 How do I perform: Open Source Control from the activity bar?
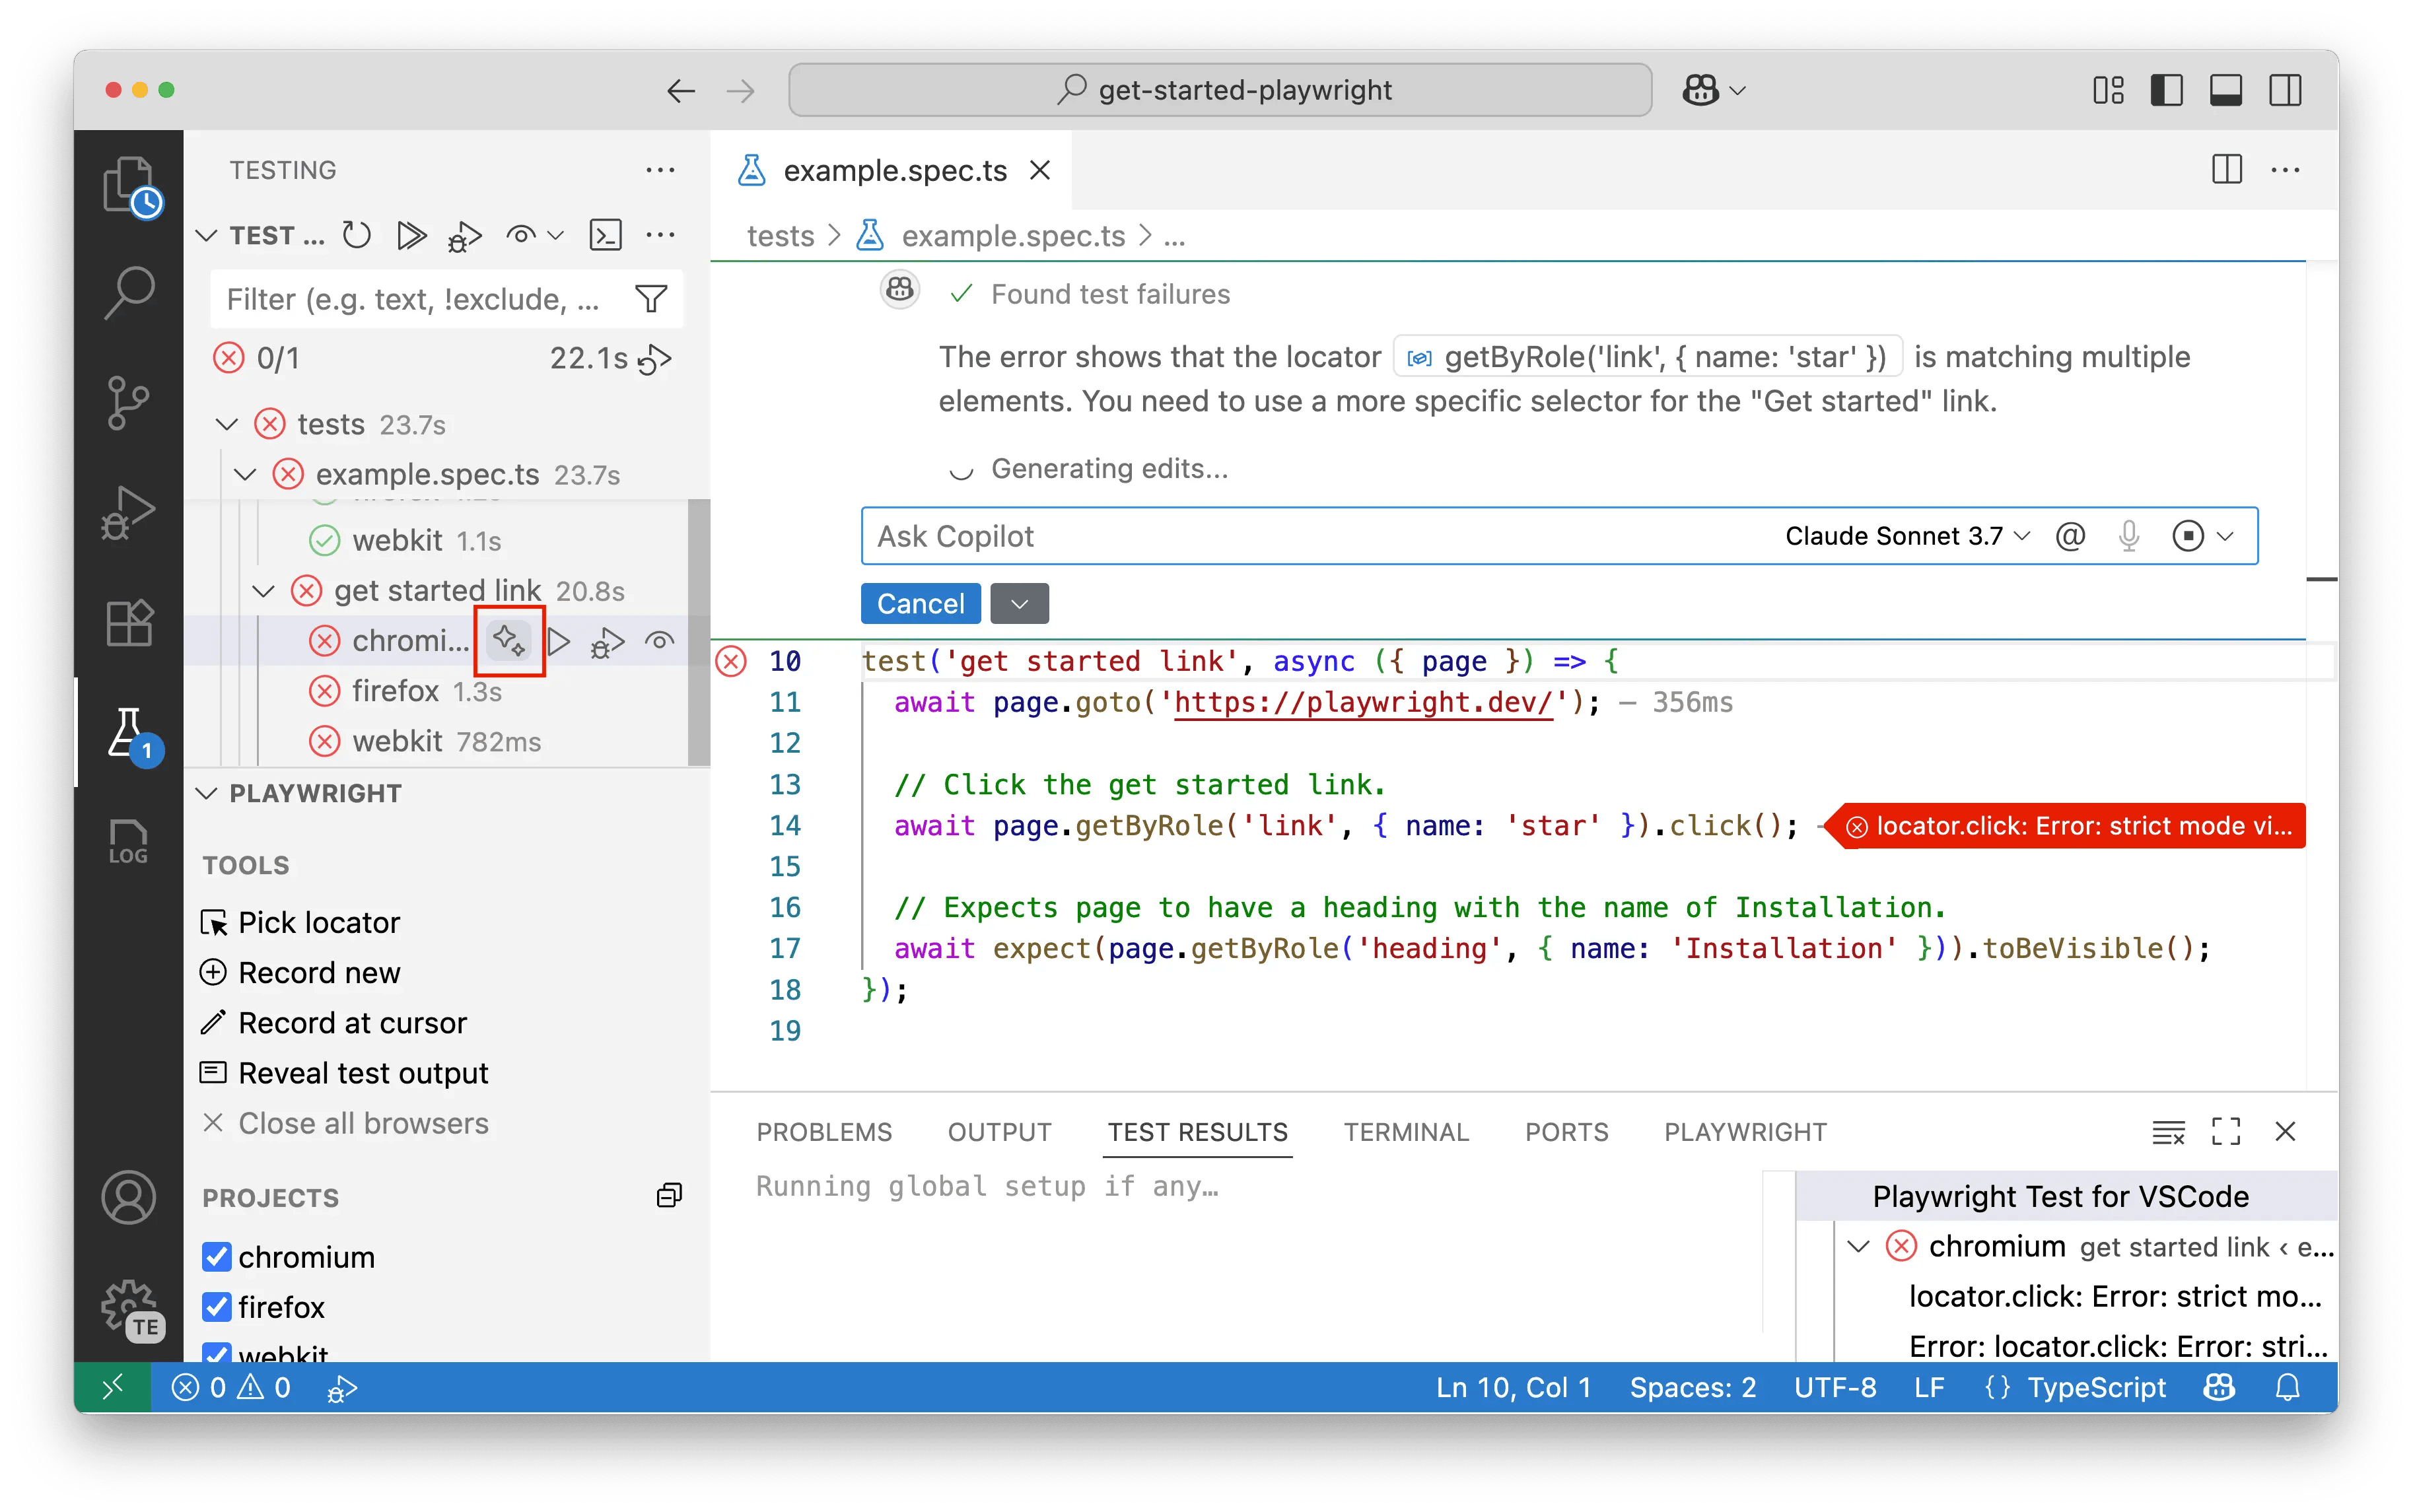[128, 402]
